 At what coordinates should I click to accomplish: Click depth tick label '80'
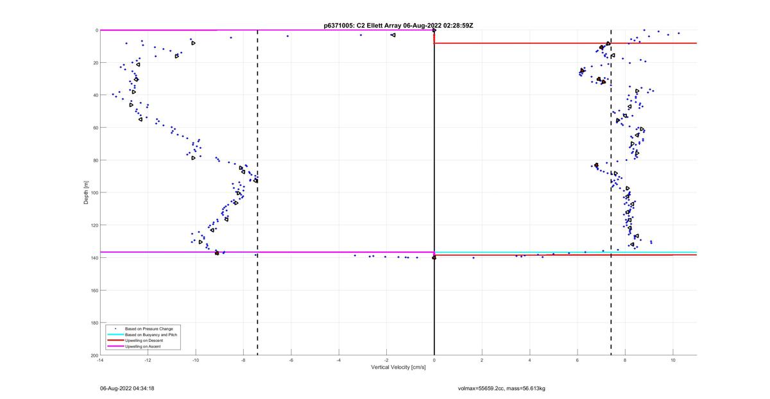tap(95, 160)
